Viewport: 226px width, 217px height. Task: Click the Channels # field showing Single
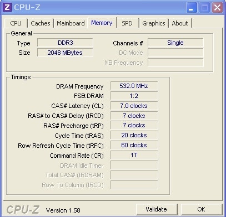(x=175, y=43)
